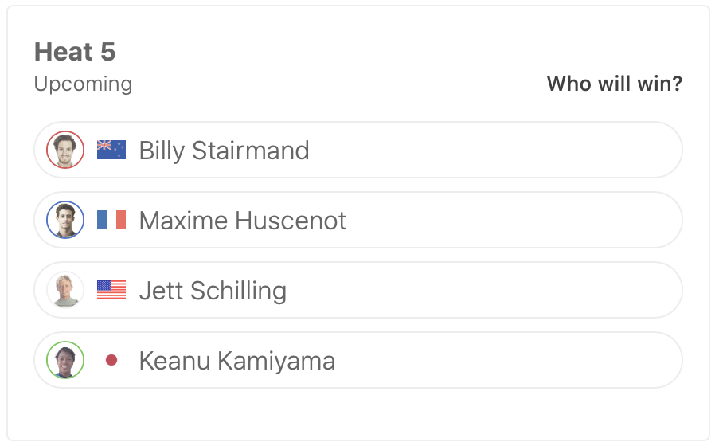Click the Jett Schilling name text
Viewport: 715px width, 446px height.
click(x=213, y=291)
